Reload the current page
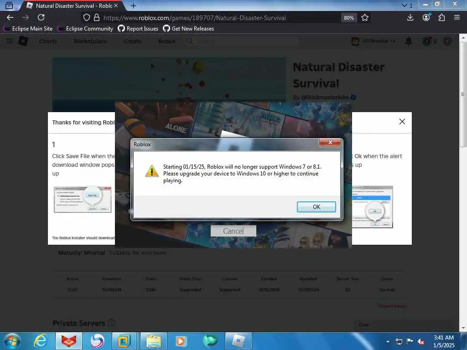The width and height of the screenshot is (467, 350). click(x=41, y=18)
